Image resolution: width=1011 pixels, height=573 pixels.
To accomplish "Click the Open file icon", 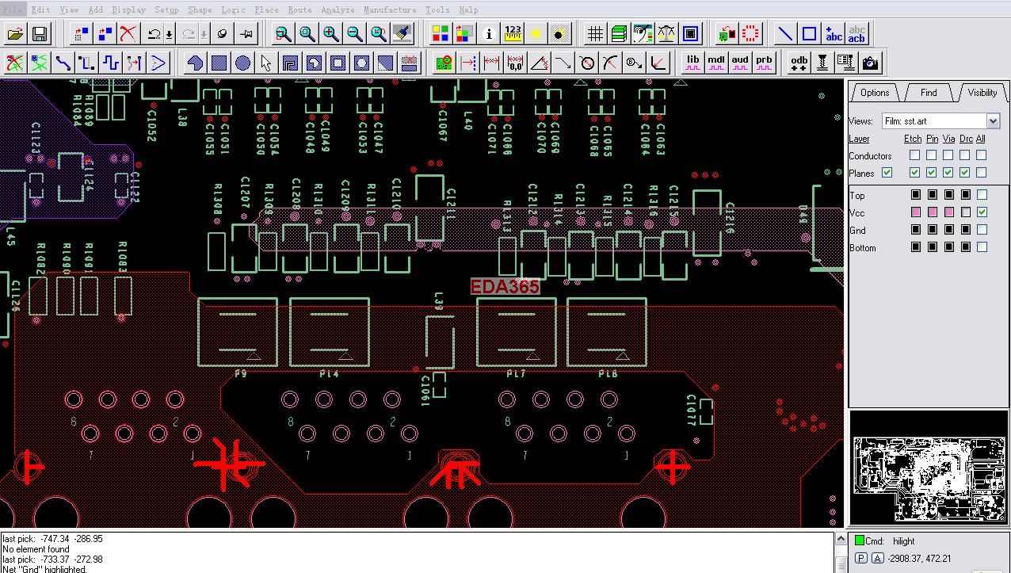I will tap(16, 34).
